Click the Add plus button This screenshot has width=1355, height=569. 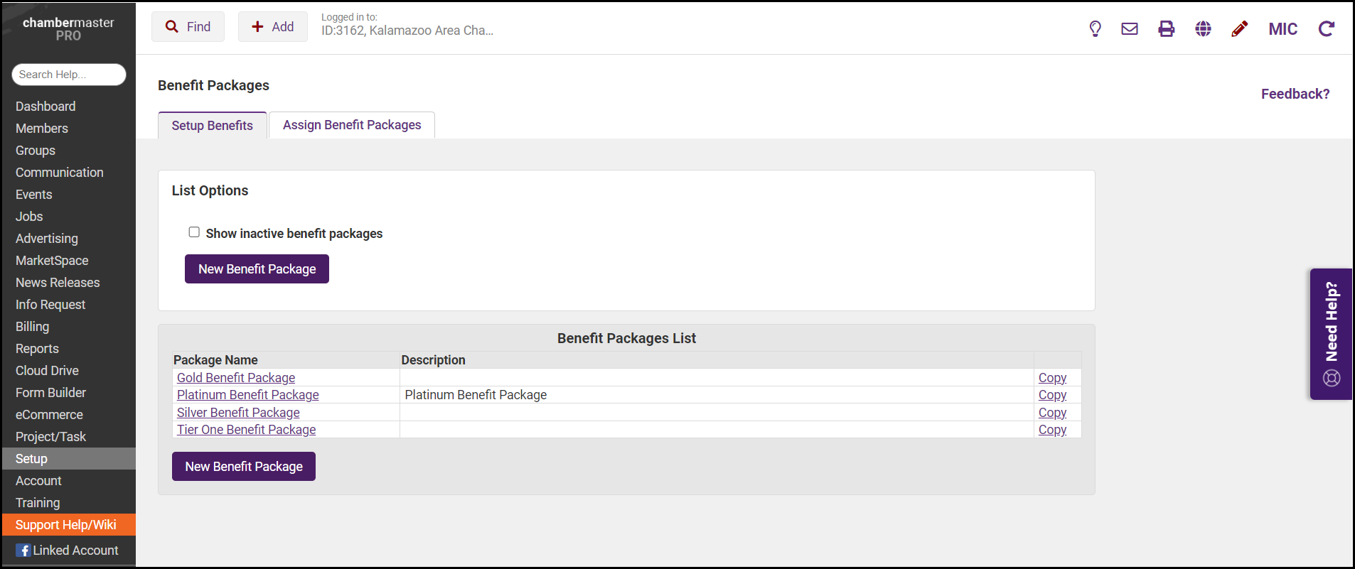[272, 27]
